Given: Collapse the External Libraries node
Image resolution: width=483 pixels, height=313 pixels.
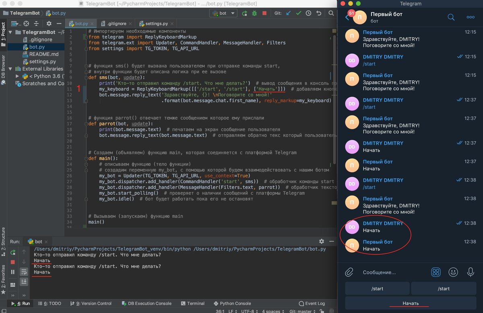Looking at the screenshot, I should pos(10,69).
